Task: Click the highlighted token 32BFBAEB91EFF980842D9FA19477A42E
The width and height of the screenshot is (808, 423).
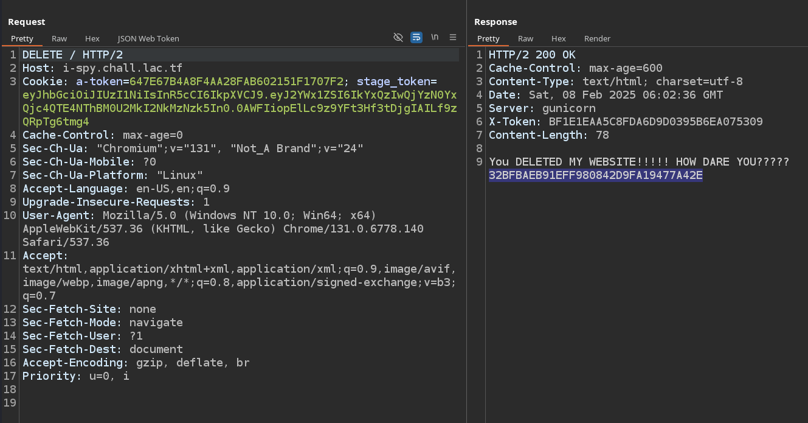Action: click(x=595, y=176)
